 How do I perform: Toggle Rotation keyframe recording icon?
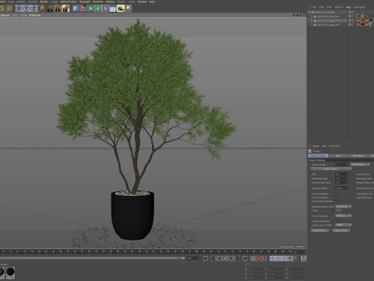click(284, 258)
